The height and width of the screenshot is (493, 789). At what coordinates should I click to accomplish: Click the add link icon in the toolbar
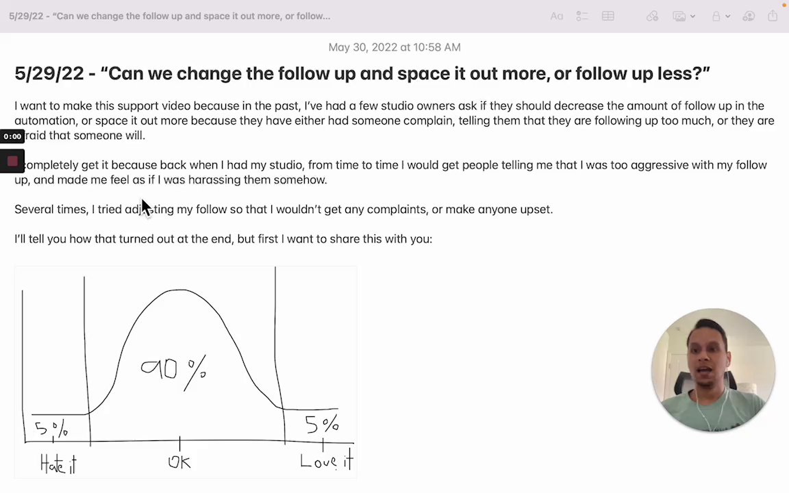click(x=652, y=16)
